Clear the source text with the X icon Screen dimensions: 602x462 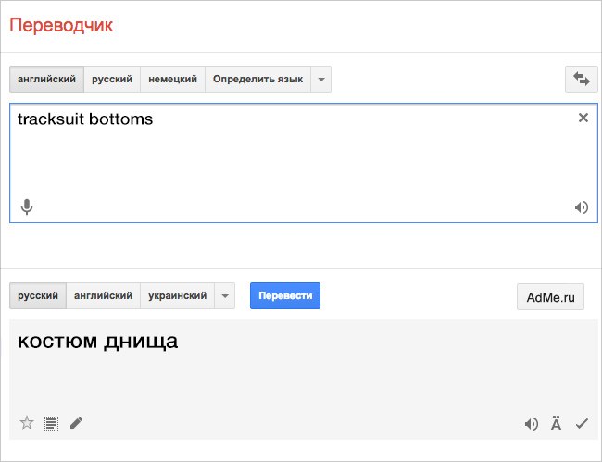[x=583, y=118]
